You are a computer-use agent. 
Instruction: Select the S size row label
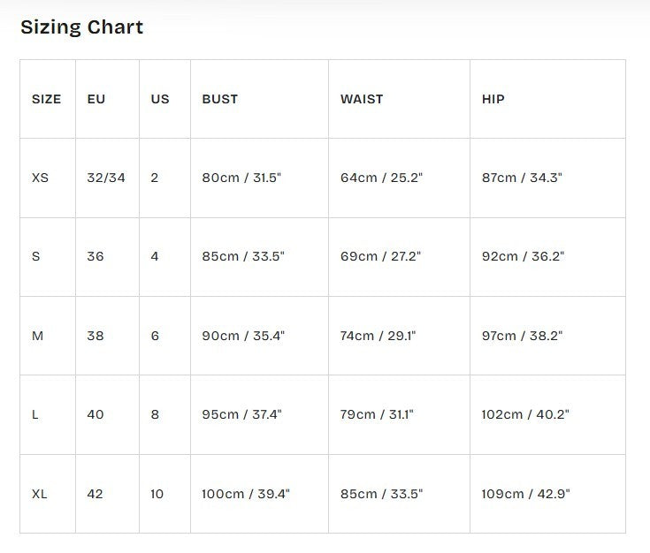point(48,257)
